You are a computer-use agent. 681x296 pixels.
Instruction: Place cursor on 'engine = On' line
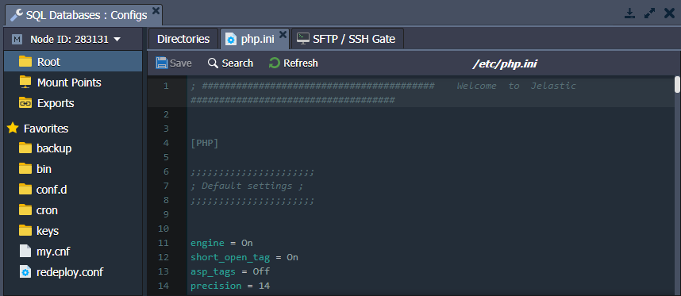(x=221, y=243)
